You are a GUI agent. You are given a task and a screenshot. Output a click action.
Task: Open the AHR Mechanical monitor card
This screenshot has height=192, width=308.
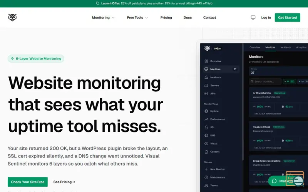278,102
